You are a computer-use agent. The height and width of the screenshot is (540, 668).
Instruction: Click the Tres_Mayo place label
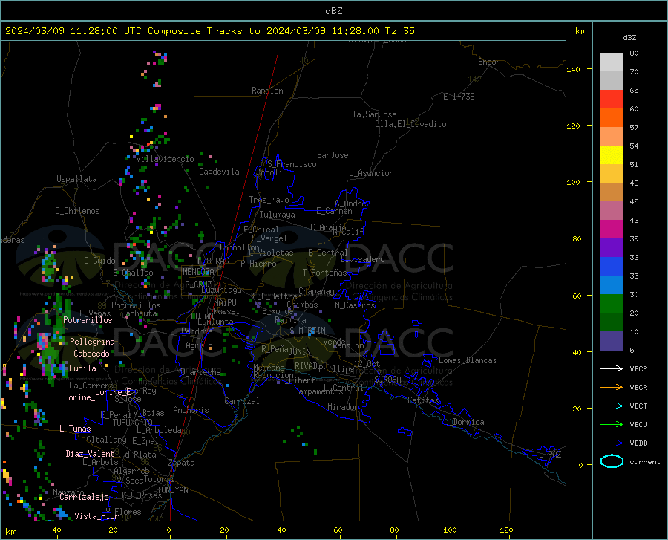pos(269,200)
